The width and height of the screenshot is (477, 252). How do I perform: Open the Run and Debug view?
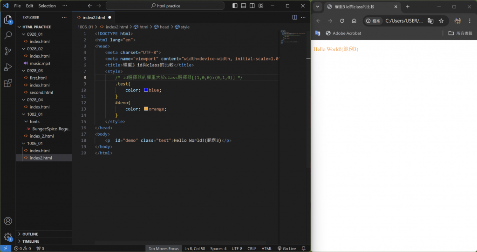click(8, 67)
